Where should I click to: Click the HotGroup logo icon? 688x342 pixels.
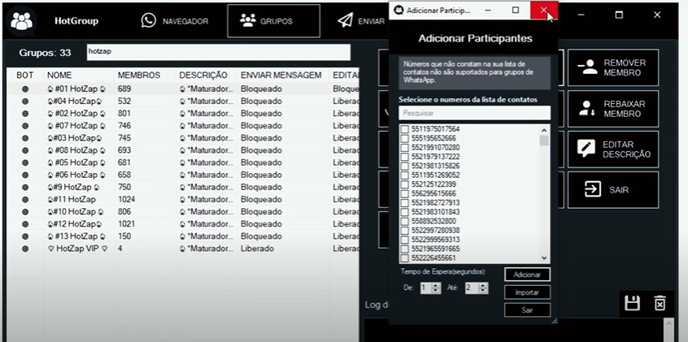[x=21, y=21]
